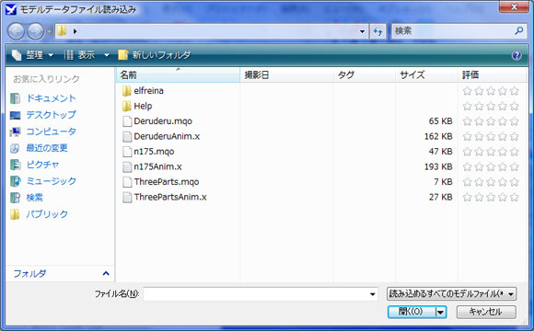Click the ミュージック icon in the favorites list
534x331 pixels.
pyautogui.click(x=15, y=181)
